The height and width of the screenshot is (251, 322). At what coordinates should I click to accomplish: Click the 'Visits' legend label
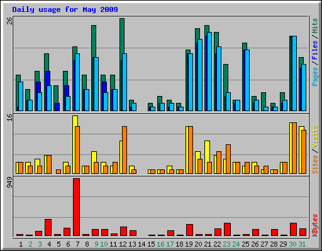pos(315,136)
